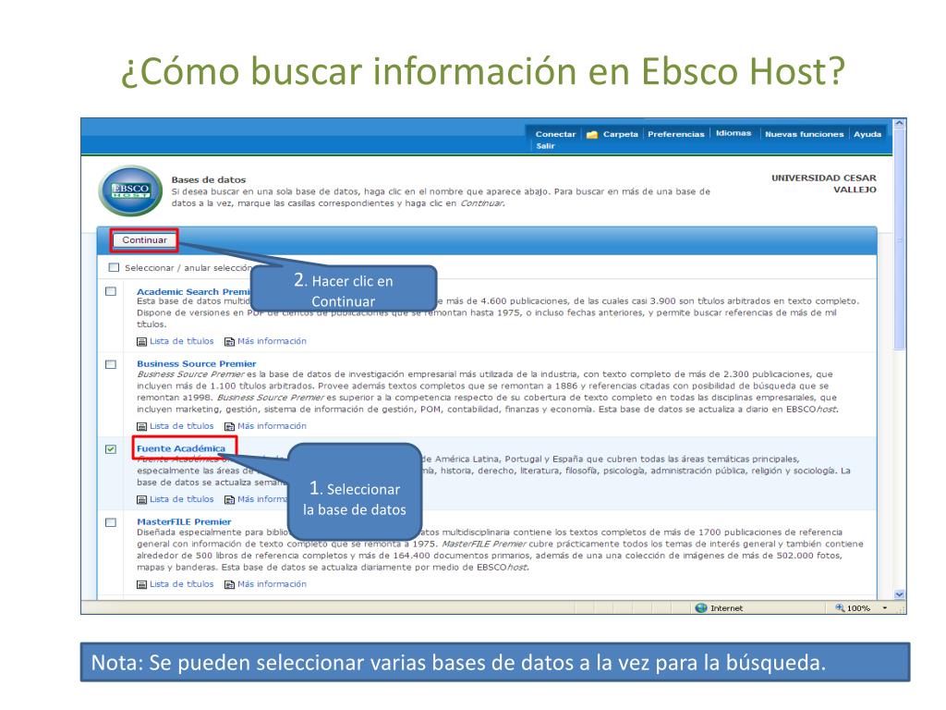The height and width of the screenshot is (710, 946).
Task: Click the Internet globe status icon
Action: coord(701,608)
